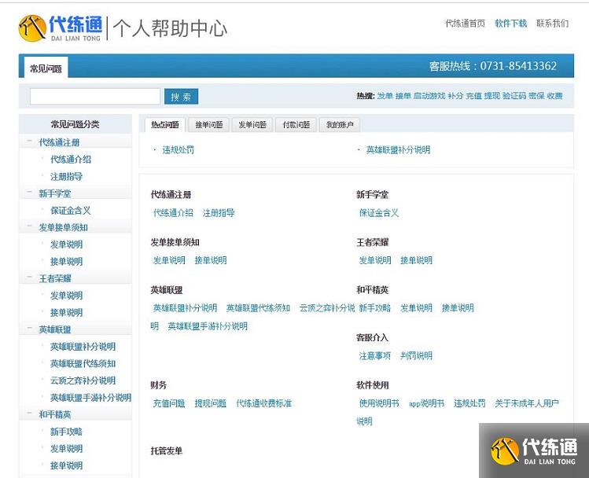Select 代练通介绍 in the sidebar tree
Image resolution: width=589 pixels, height=478 pixels.
pos(71,160)
